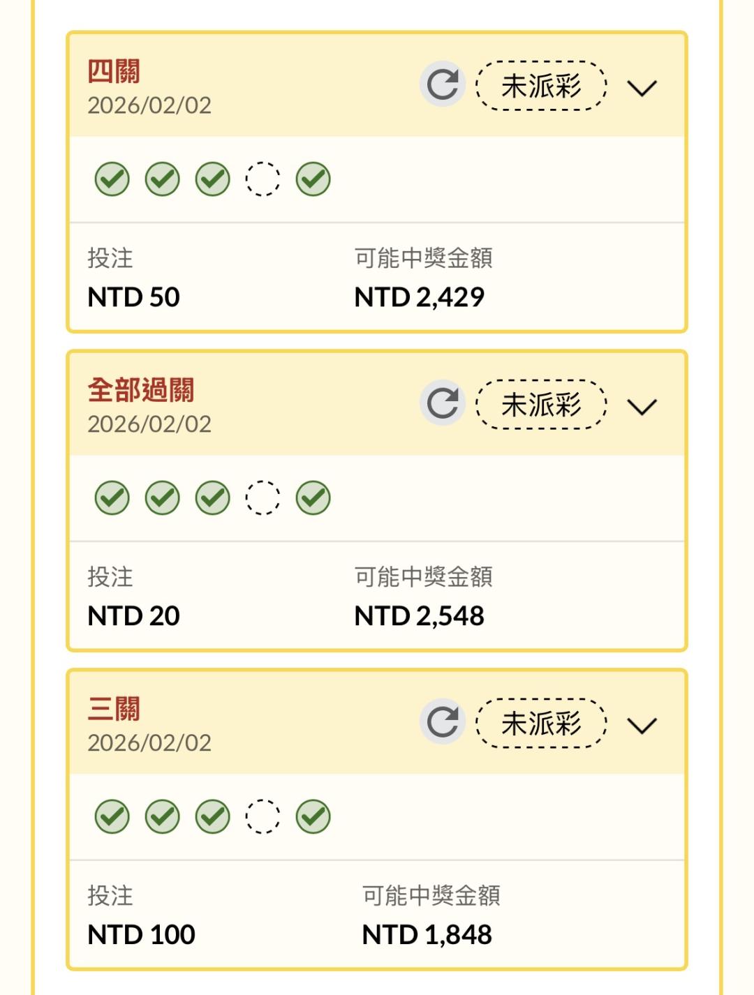Select the NTD 100 stake on 三關
The image size is (754, 995).
pyautogui.click(x=141, y=935)
